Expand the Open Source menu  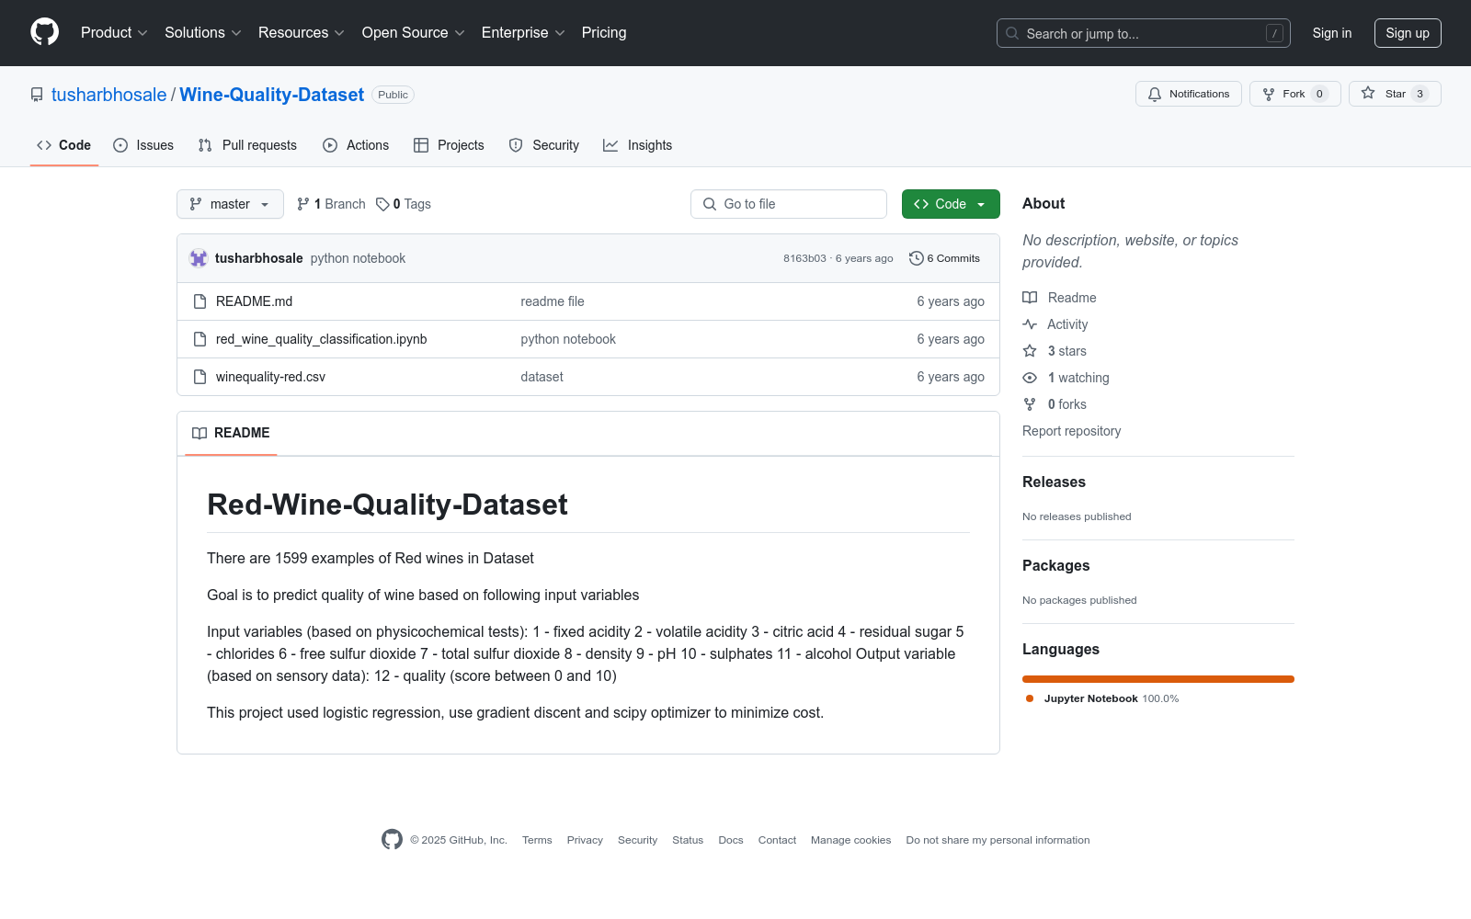click(414, 32)
